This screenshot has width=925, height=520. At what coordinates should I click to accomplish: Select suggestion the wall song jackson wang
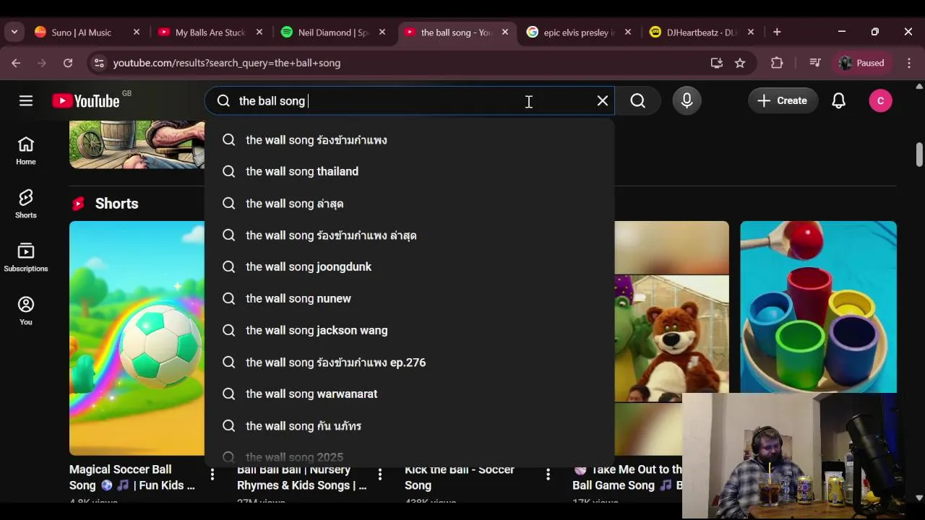pos(410,331)
